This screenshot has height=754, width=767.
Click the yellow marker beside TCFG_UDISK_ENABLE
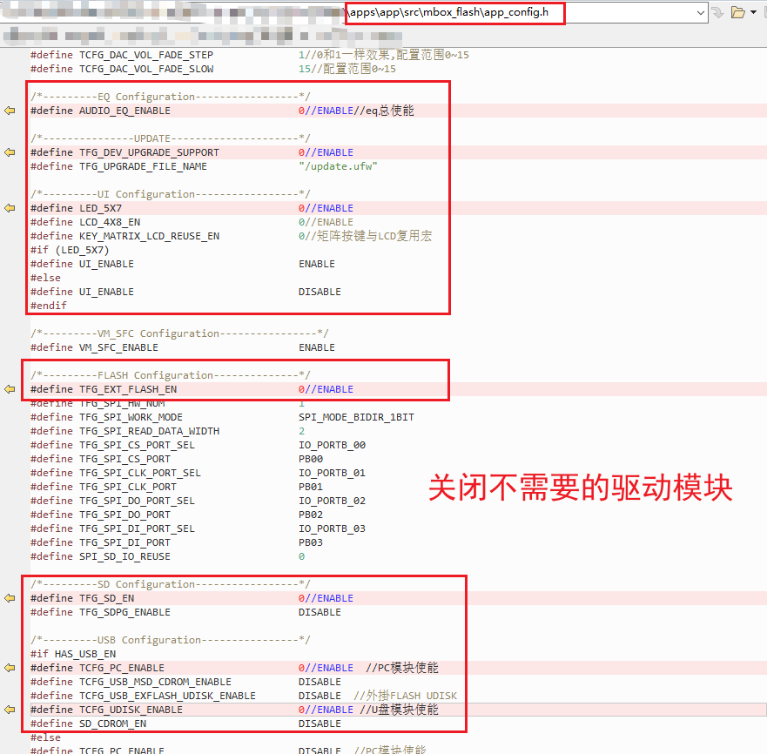pyautogui.click(x=9, y=709)
